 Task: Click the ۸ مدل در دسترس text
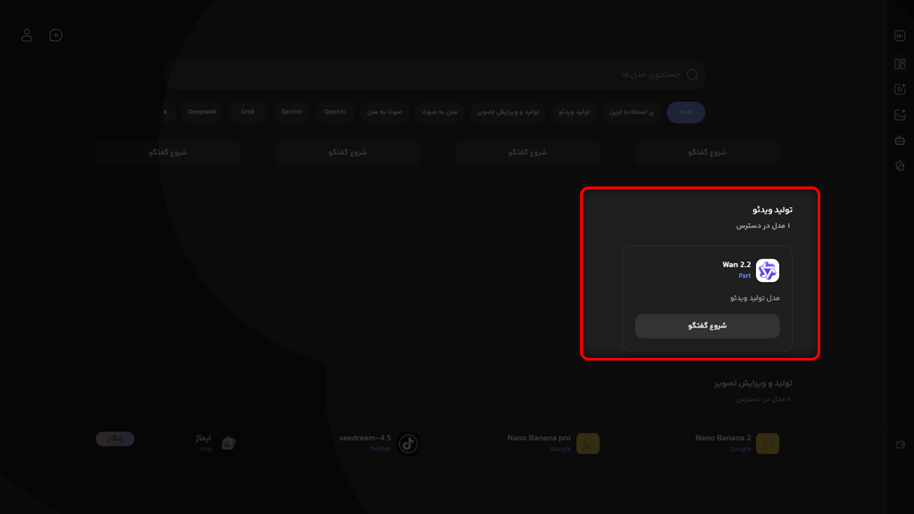point(763,399)
